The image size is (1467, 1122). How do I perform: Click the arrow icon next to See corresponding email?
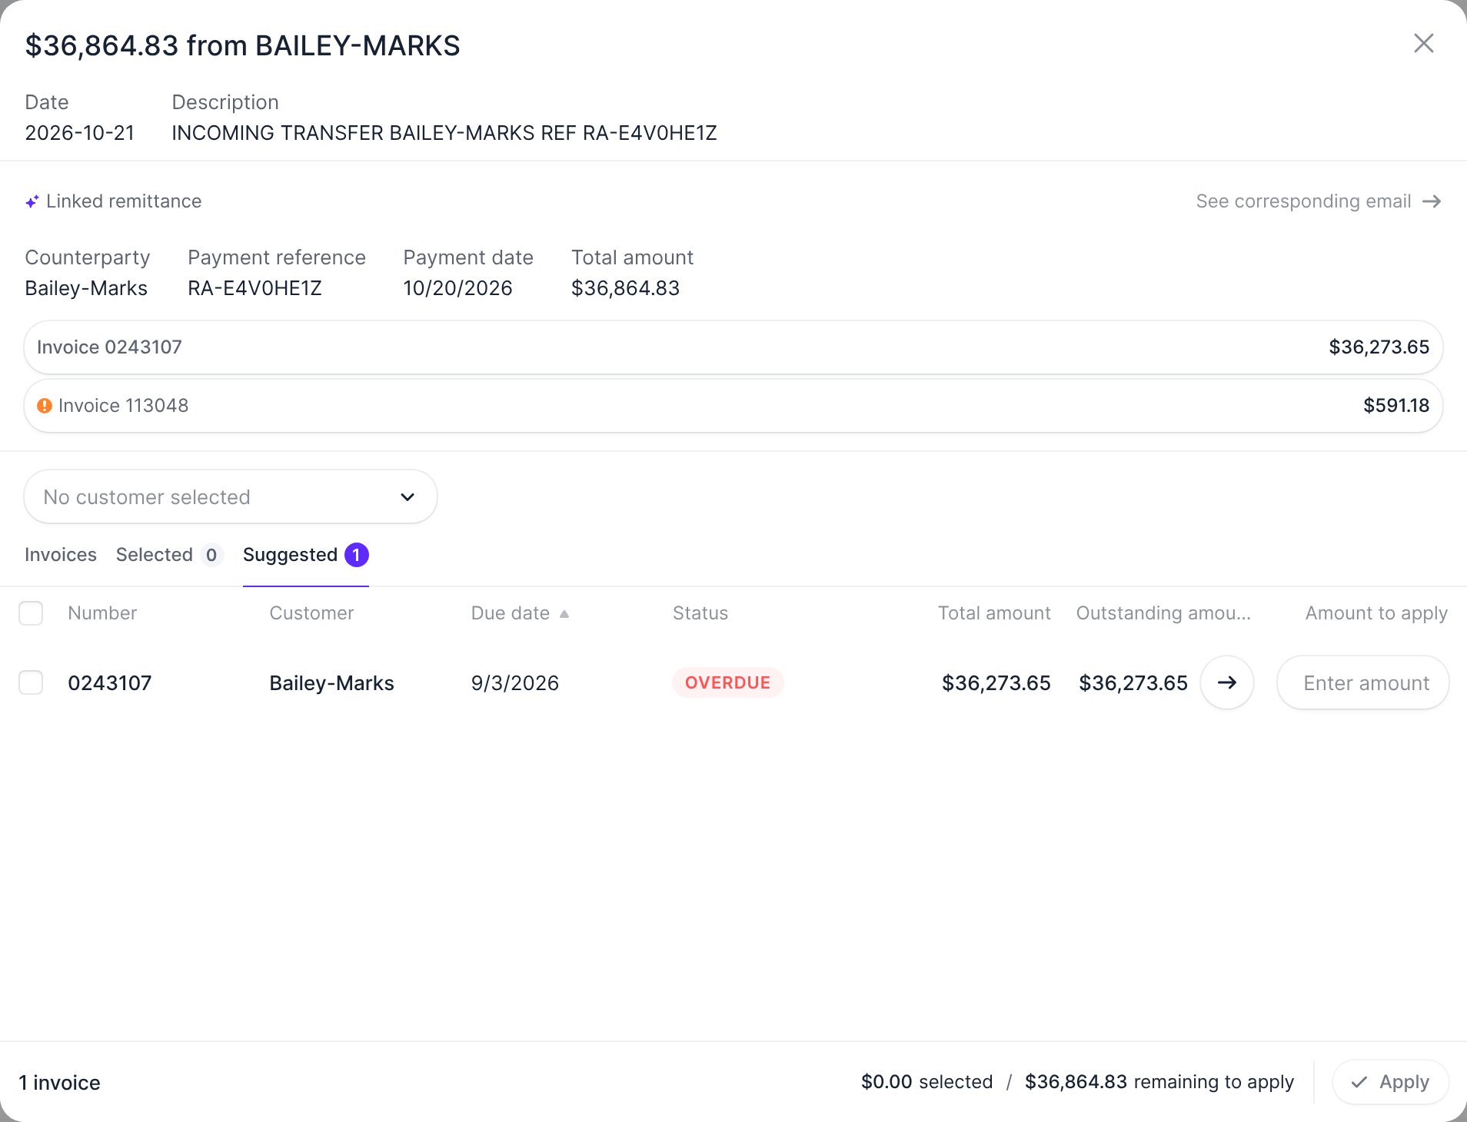tap(1432, 201)
